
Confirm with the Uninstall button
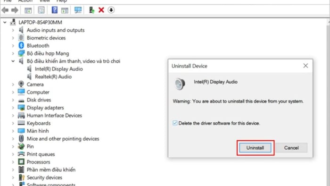pyautogui.click(x=255, y=148)
